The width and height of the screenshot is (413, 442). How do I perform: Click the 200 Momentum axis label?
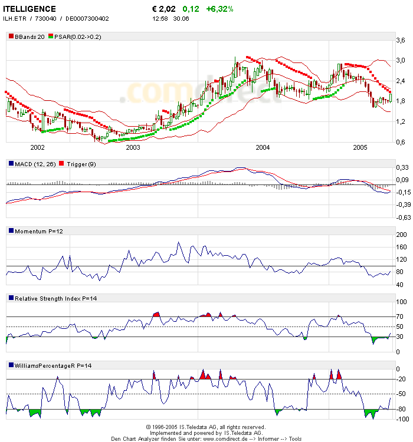coord(401,235)
